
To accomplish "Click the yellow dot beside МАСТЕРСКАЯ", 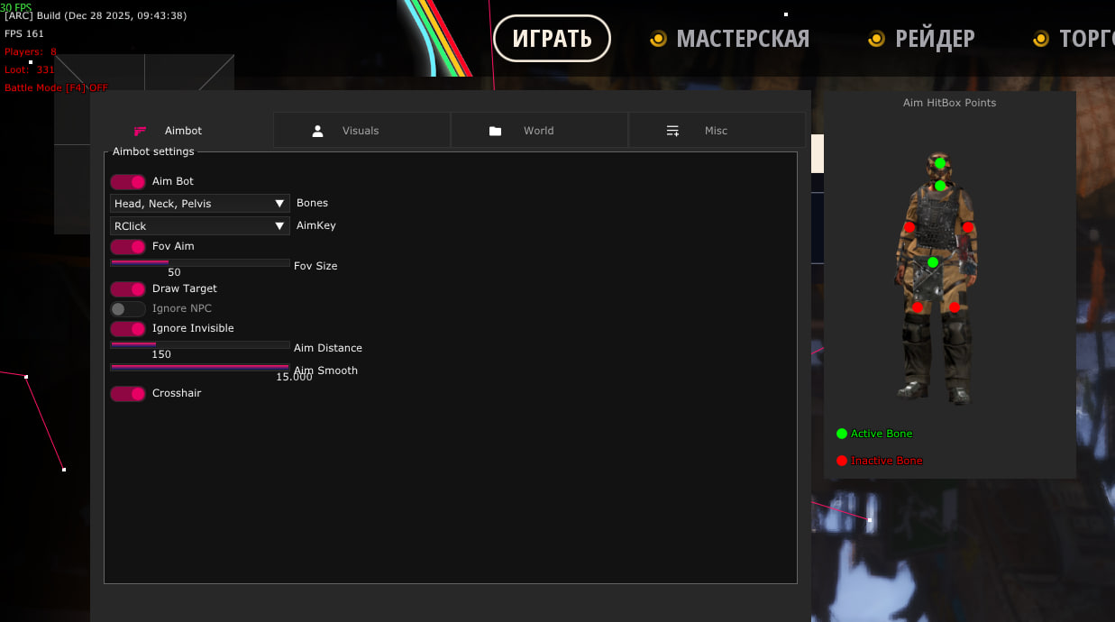I will pos(658,39).
